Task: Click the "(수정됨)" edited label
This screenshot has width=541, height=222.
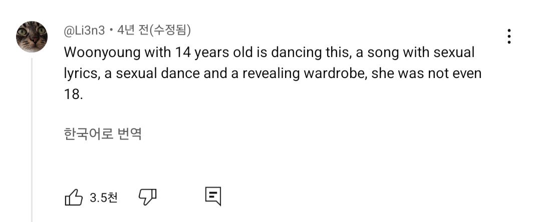Action: (170, 30)
